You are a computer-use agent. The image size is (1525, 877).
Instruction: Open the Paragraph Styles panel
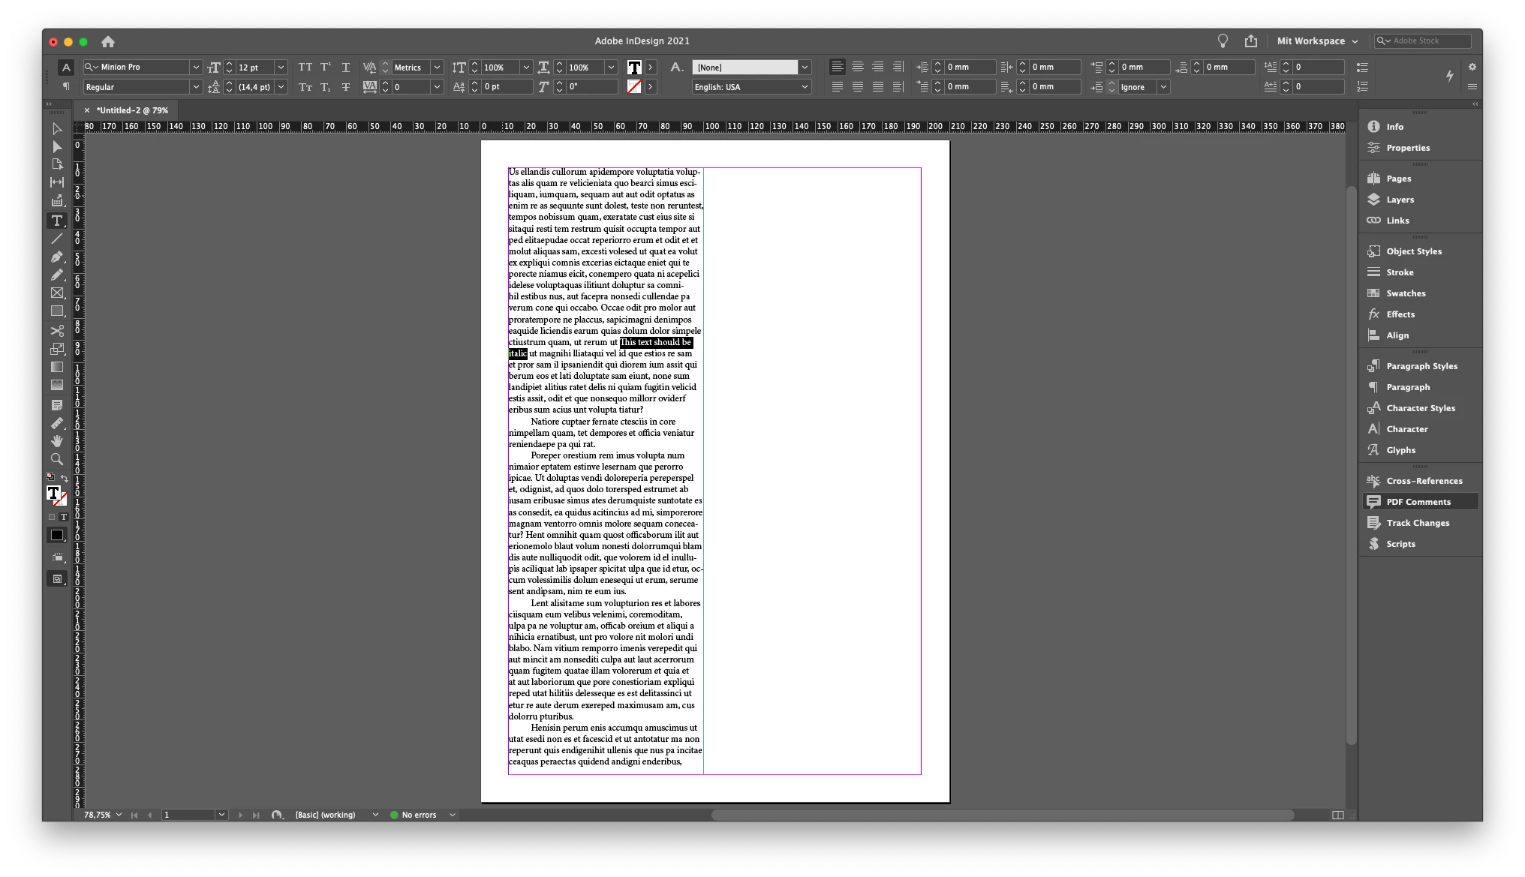coord(1421,366)
